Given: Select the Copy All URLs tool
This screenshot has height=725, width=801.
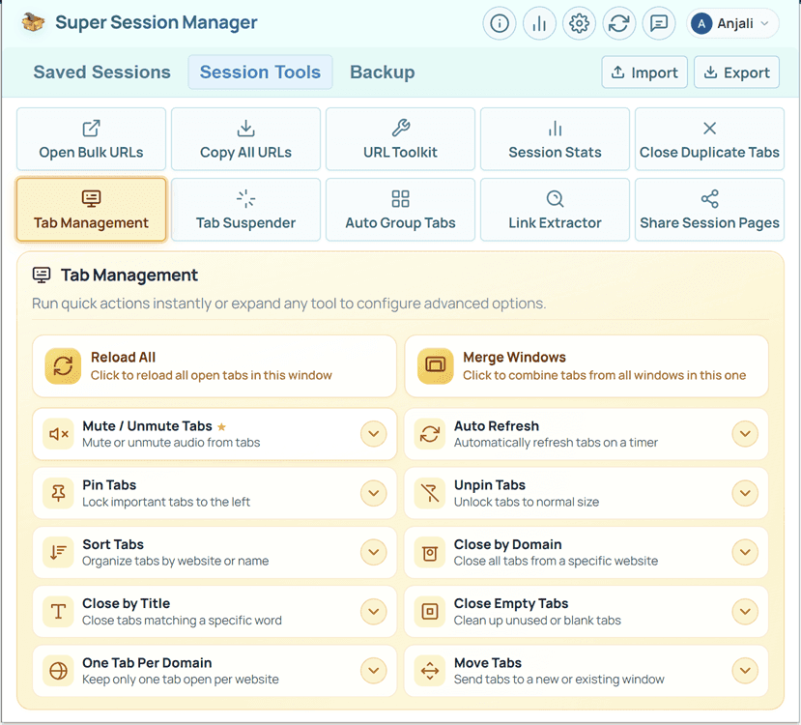Looking at the screenshot, I should (x=245, y=139).
